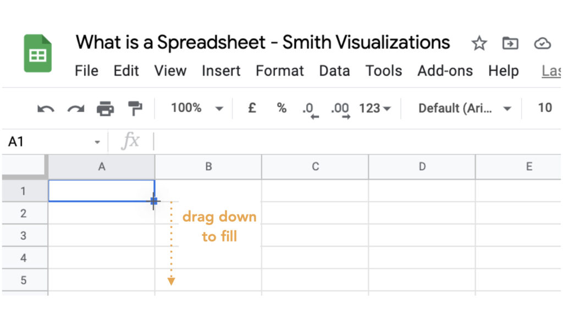Click the move to folder icon
The image size is (563, 316).
510,43
